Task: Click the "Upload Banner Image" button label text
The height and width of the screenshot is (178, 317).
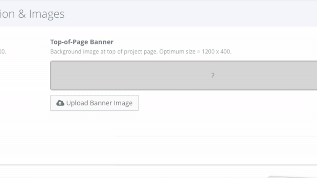Action: click(x=99, y=103)
